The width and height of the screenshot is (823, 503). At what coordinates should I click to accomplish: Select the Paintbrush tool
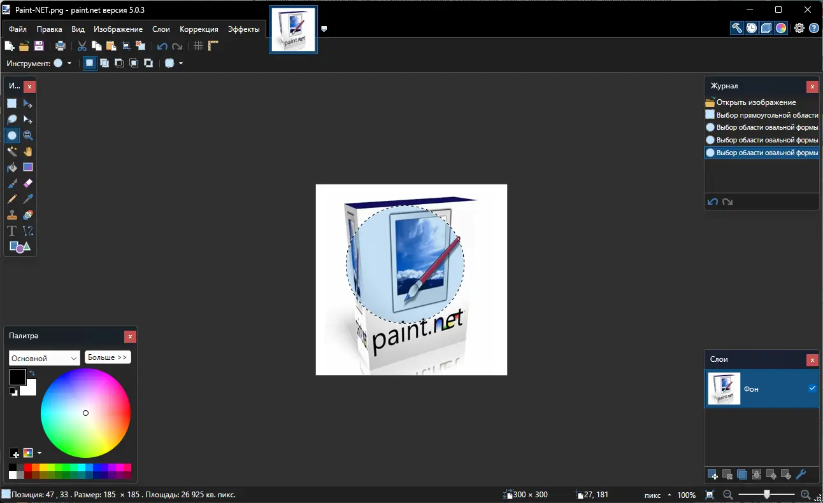12,183
